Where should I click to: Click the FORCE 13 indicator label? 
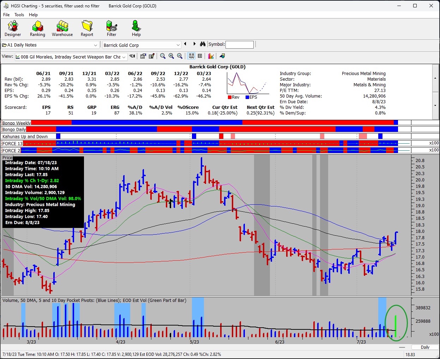click(x=12, y=143)
